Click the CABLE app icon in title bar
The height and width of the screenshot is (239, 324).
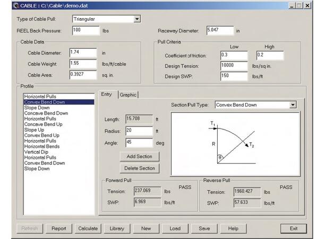[16, 6]
